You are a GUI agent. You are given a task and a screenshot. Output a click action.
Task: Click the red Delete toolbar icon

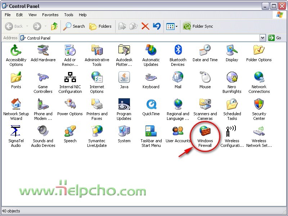click(x=145, y=26)
